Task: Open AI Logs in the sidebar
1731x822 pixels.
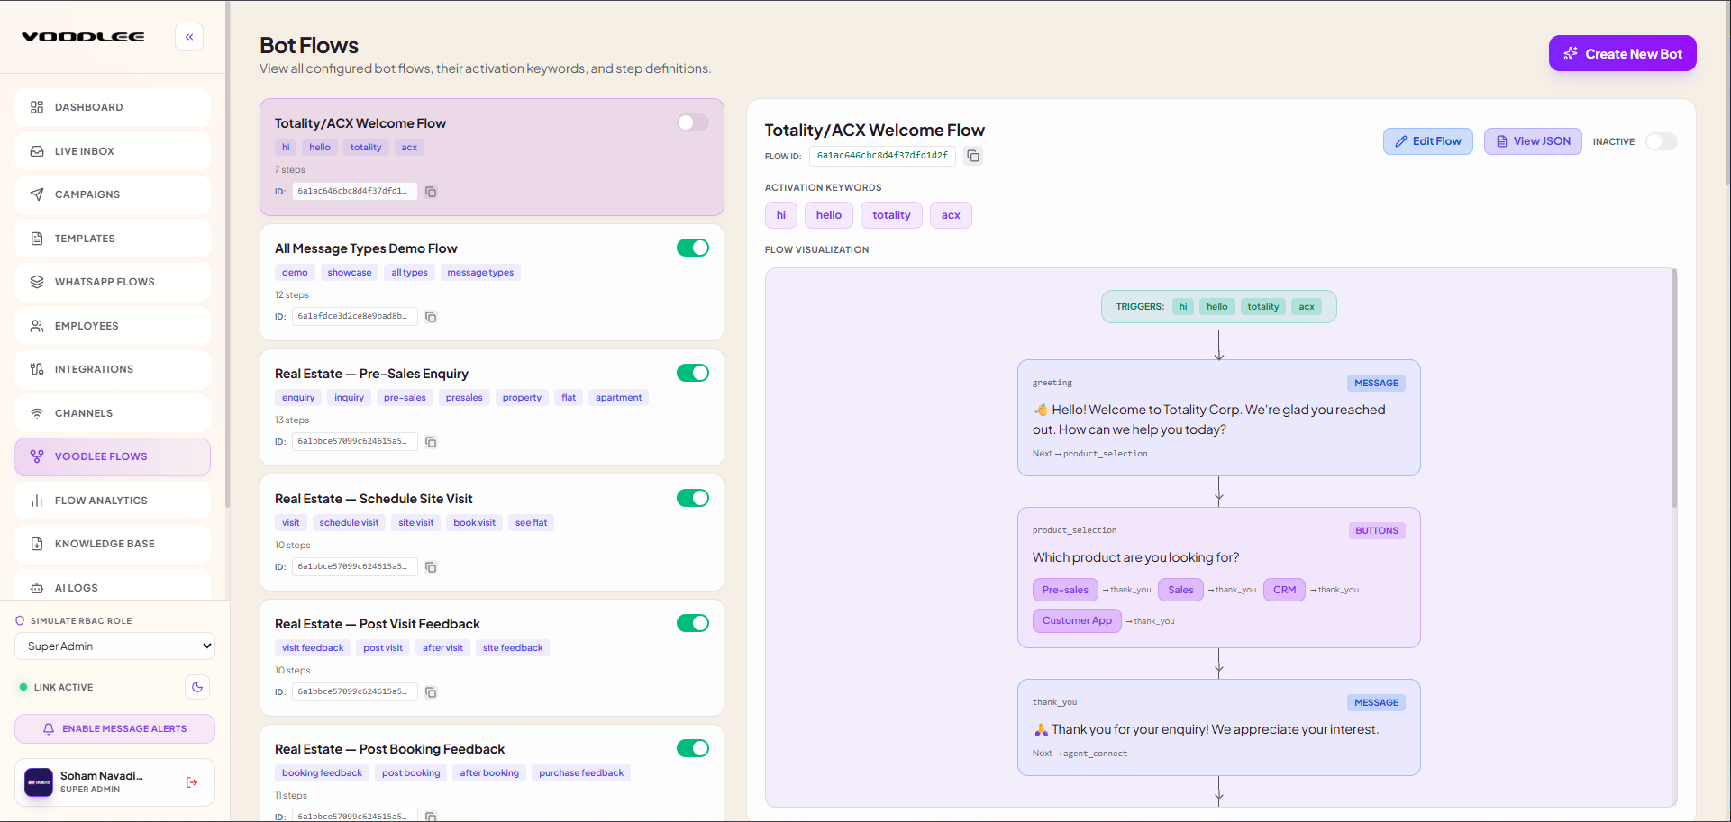Action: [x=113, y=587]
